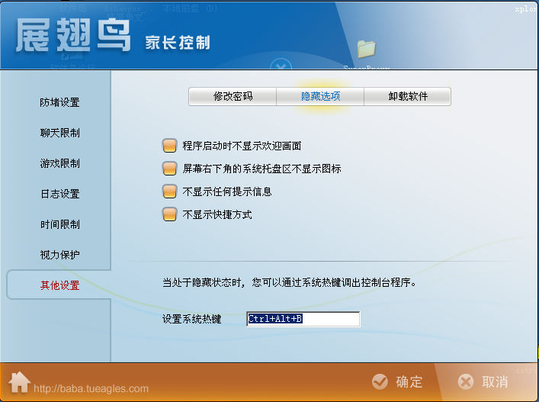
Task: Toggle 不显示快捷方式 checkbox
Action: click(169, 214)
